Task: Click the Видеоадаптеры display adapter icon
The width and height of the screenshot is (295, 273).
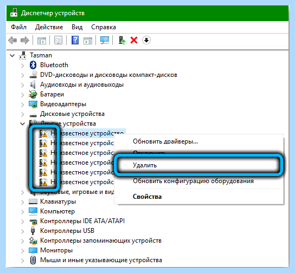Action: (x=33, y=105)
